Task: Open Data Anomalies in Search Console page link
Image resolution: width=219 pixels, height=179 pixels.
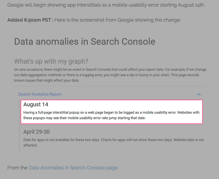Action: [73, 168]
